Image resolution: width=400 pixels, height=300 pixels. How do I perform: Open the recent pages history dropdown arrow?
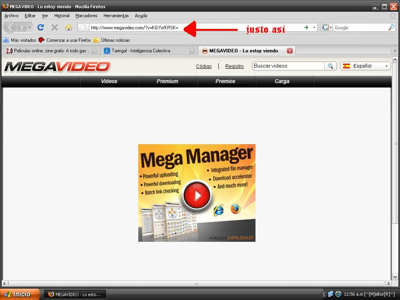click(29, 27)
